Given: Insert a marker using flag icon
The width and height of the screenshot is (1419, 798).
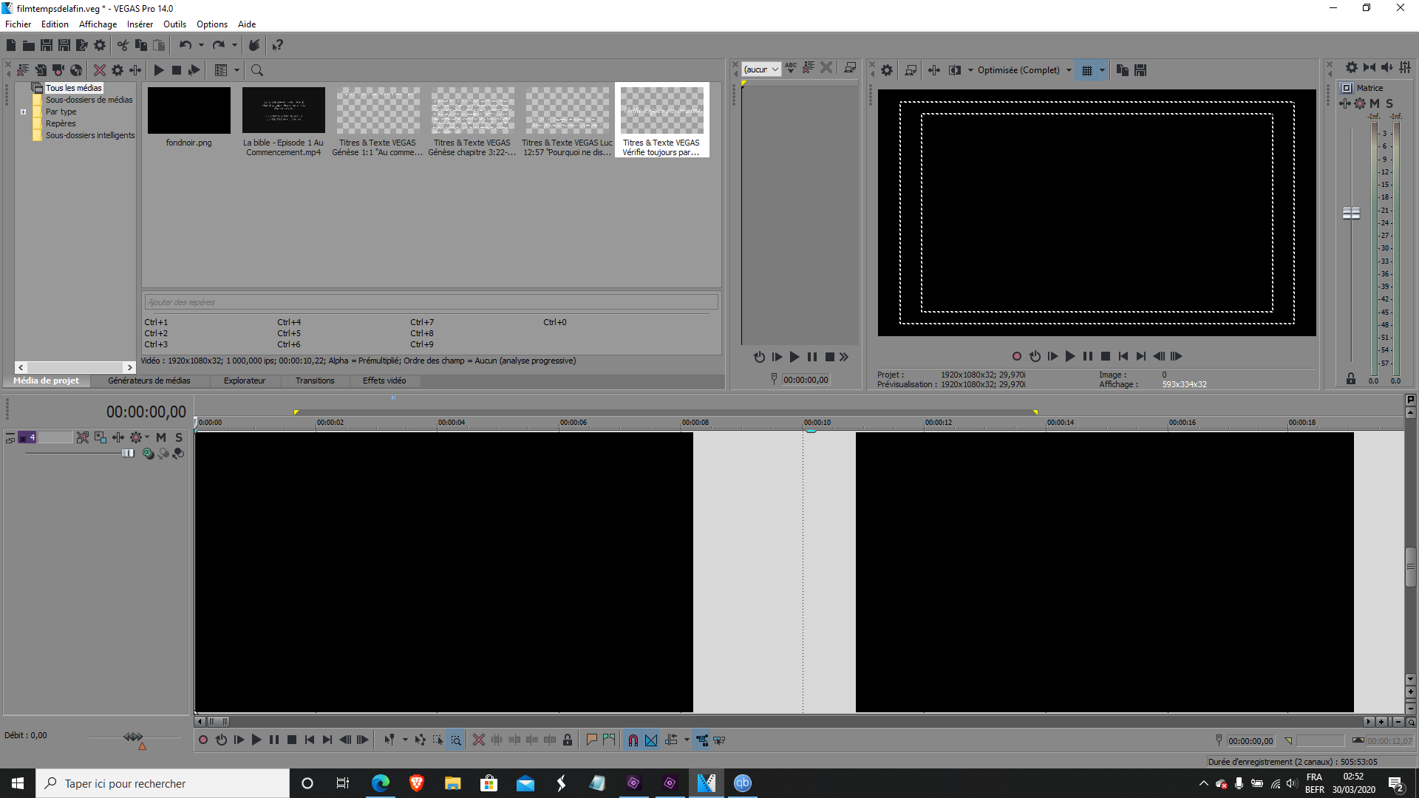Looking at the screenshot, I should pyautogui.click(x=591, y=740).
